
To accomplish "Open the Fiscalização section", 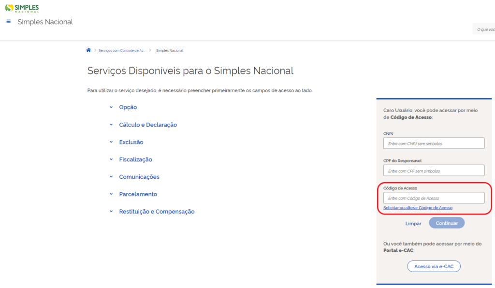I will tap(135, 159).
